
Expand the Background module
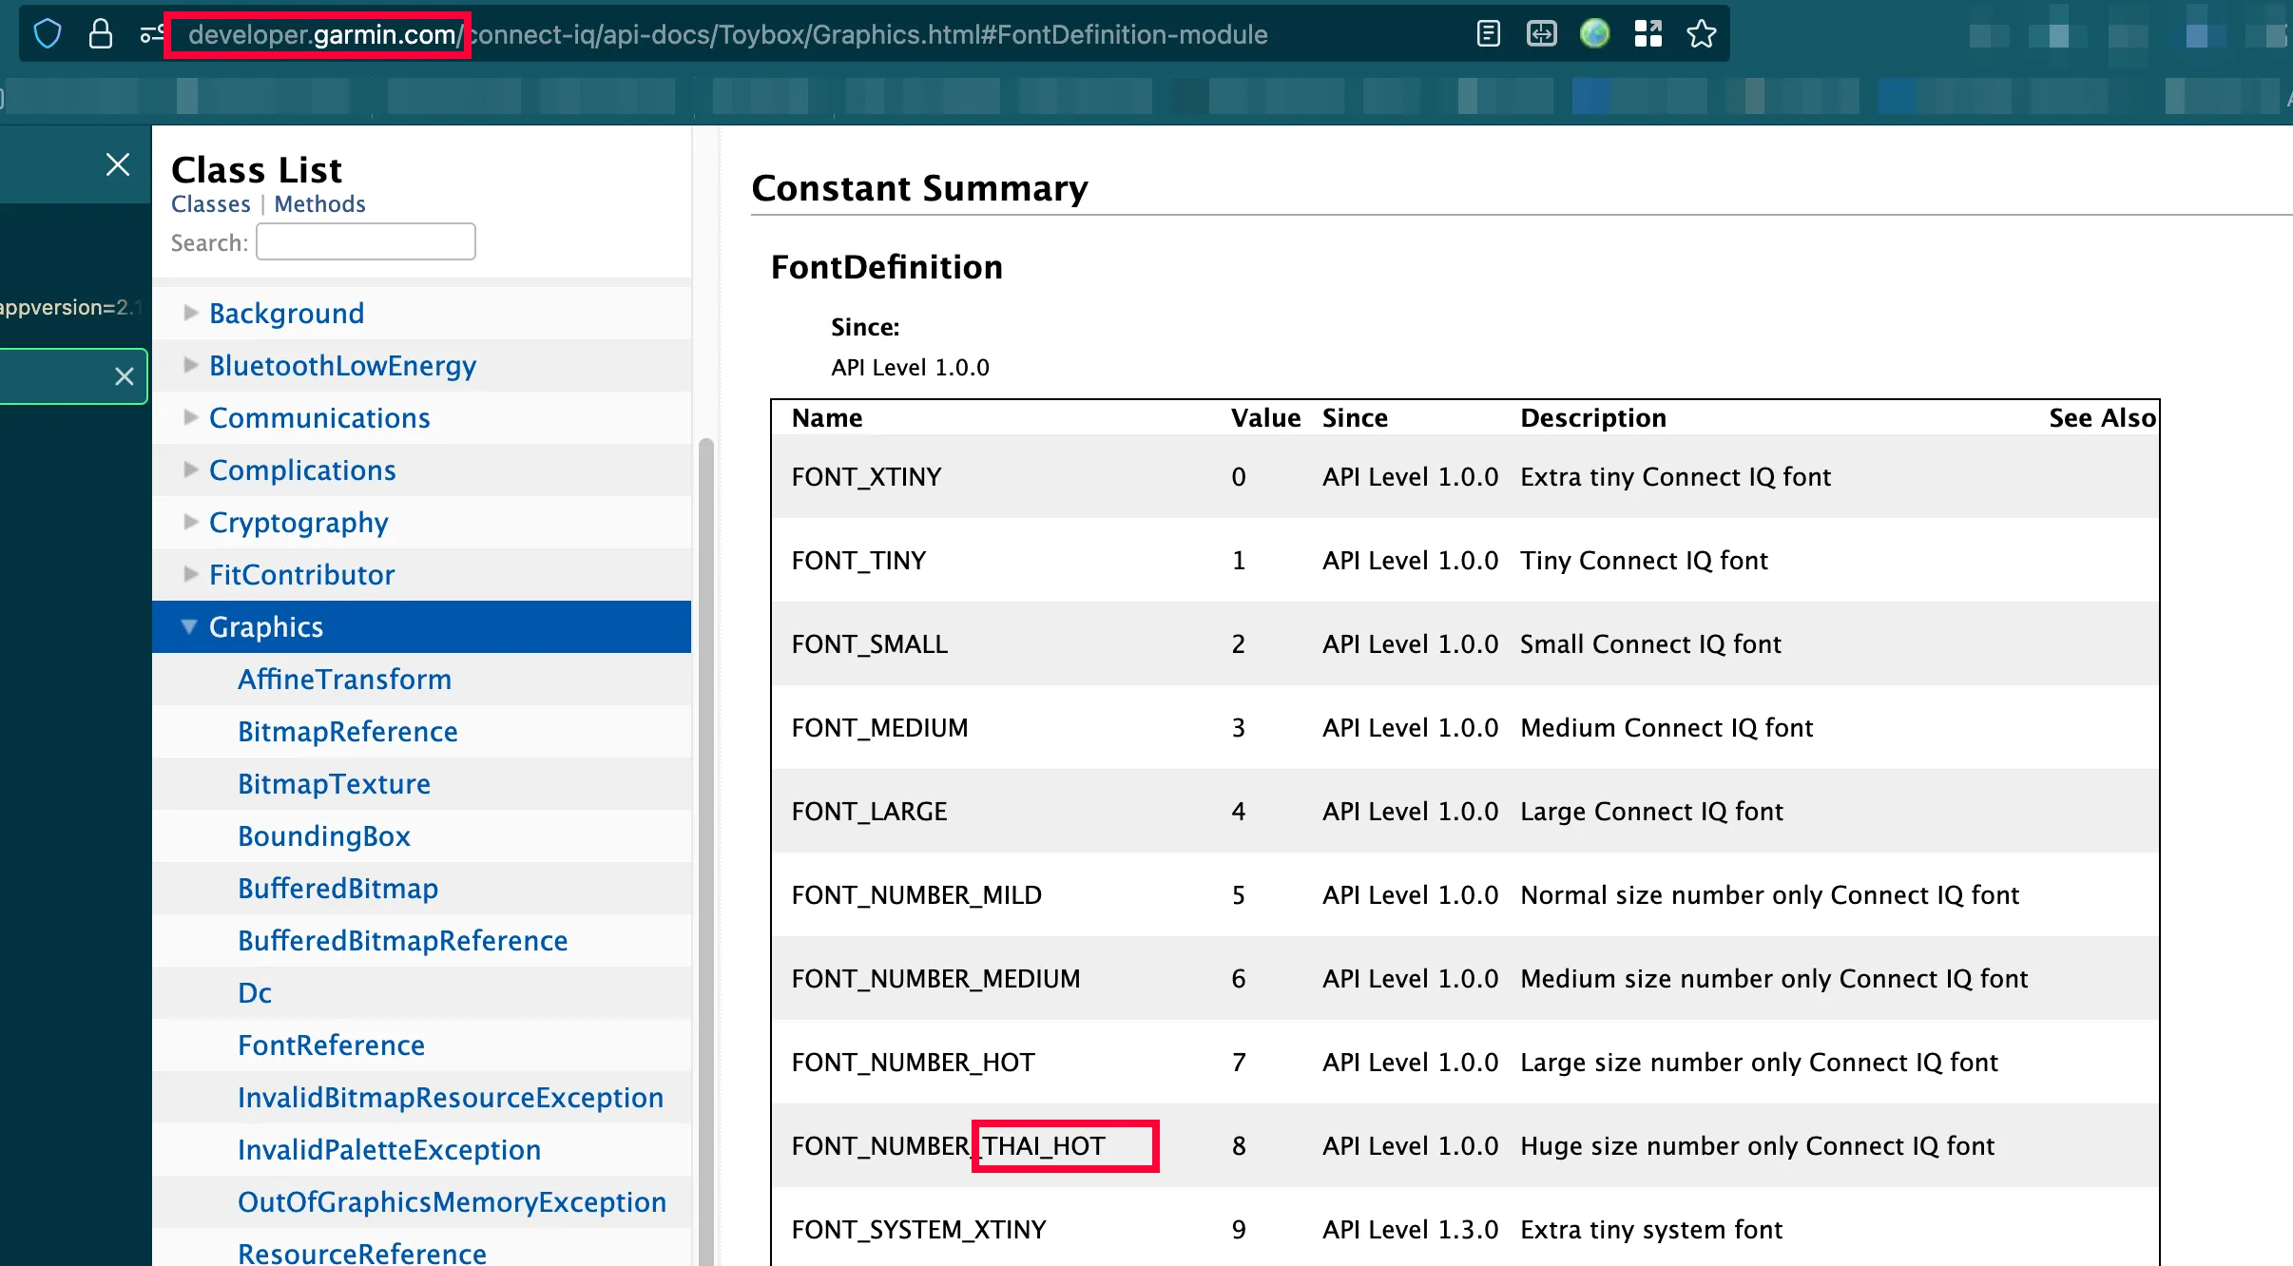190,313
